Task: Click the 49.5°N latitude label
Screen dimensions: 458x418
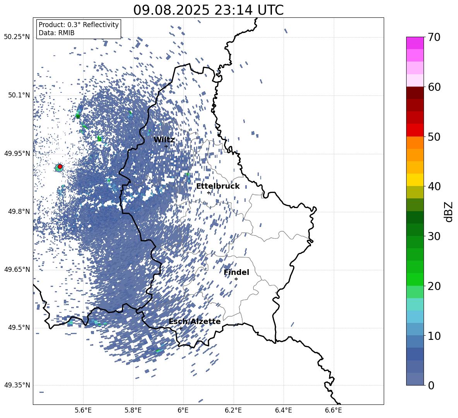Action: coord(19,327)
